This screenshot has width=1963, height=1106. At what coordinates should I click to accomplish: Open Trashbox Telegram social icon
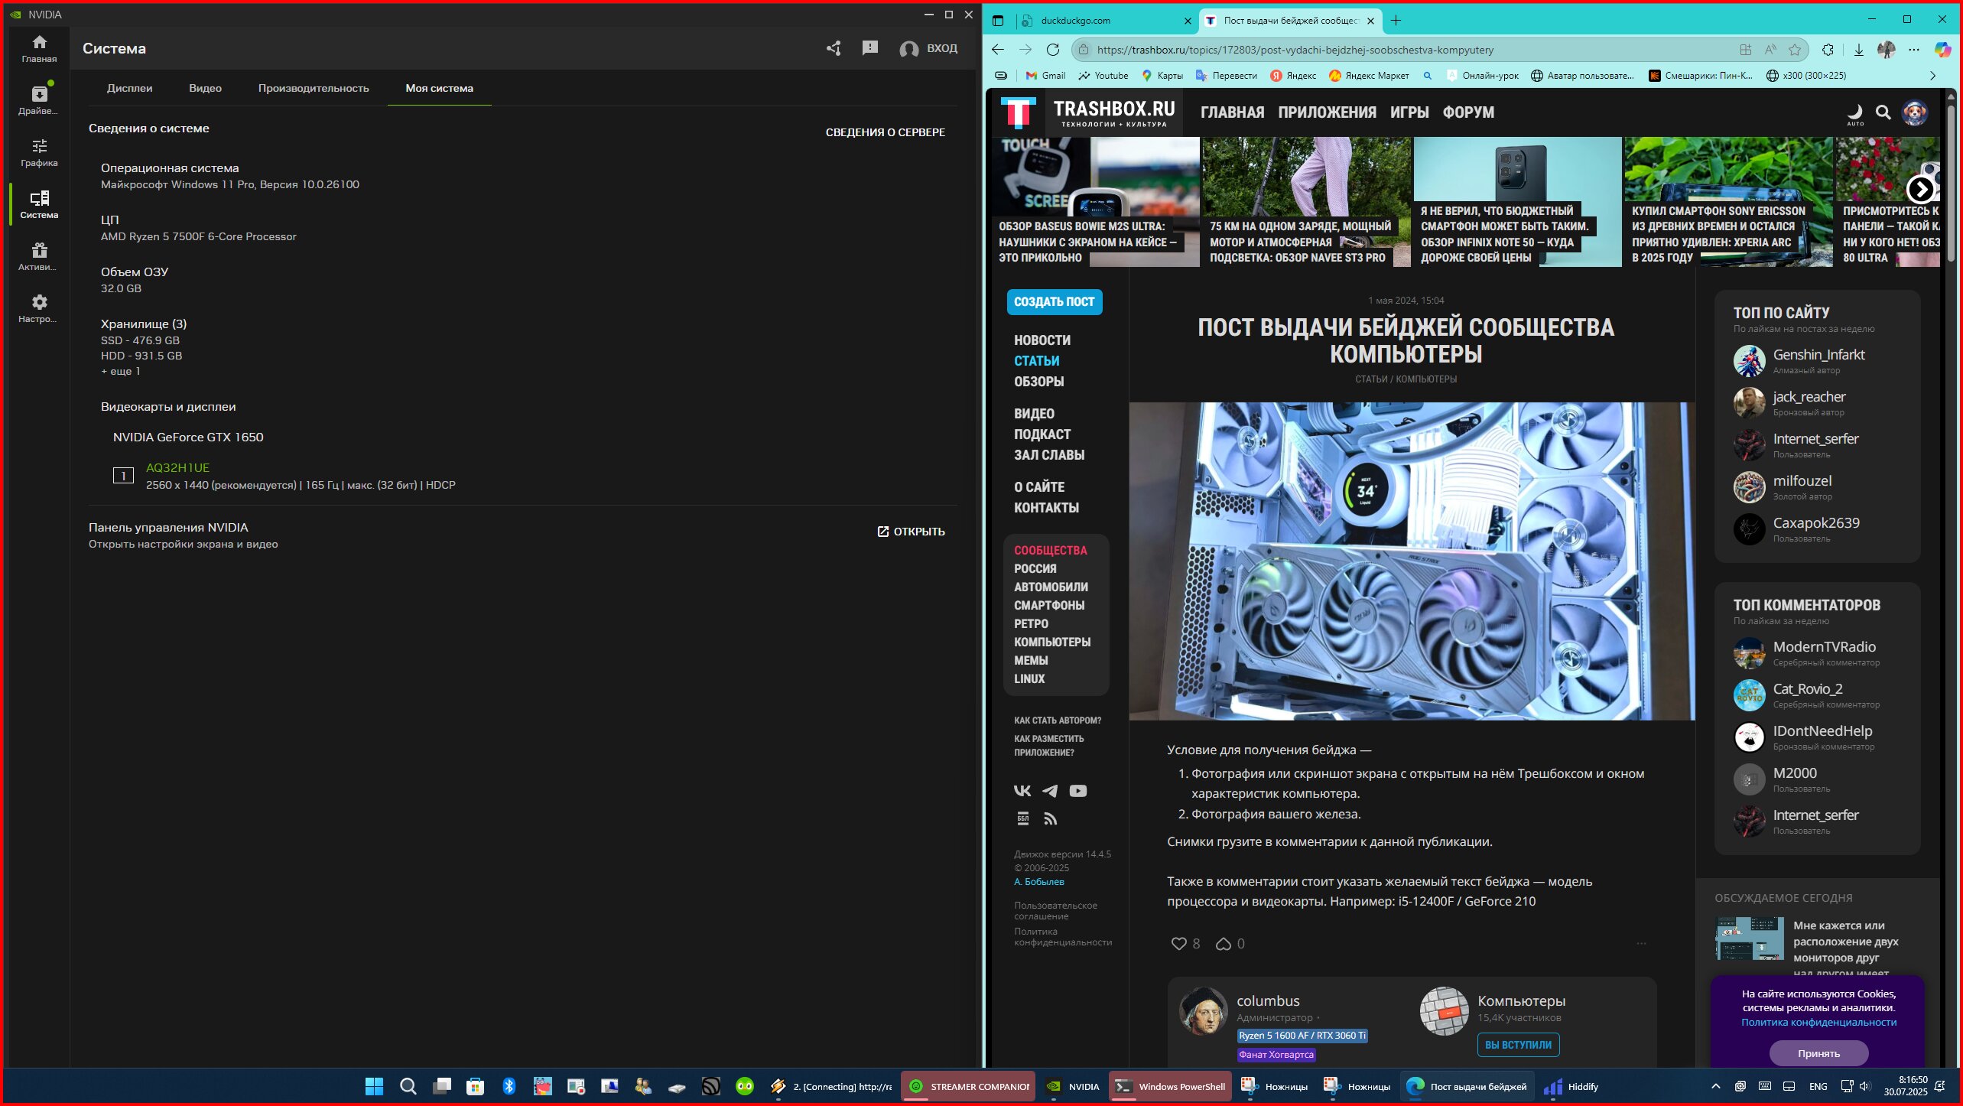click(1050, 791)
